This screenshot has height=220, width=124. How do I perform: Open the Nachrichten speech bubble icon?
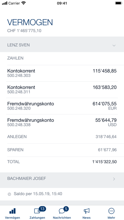62,211
